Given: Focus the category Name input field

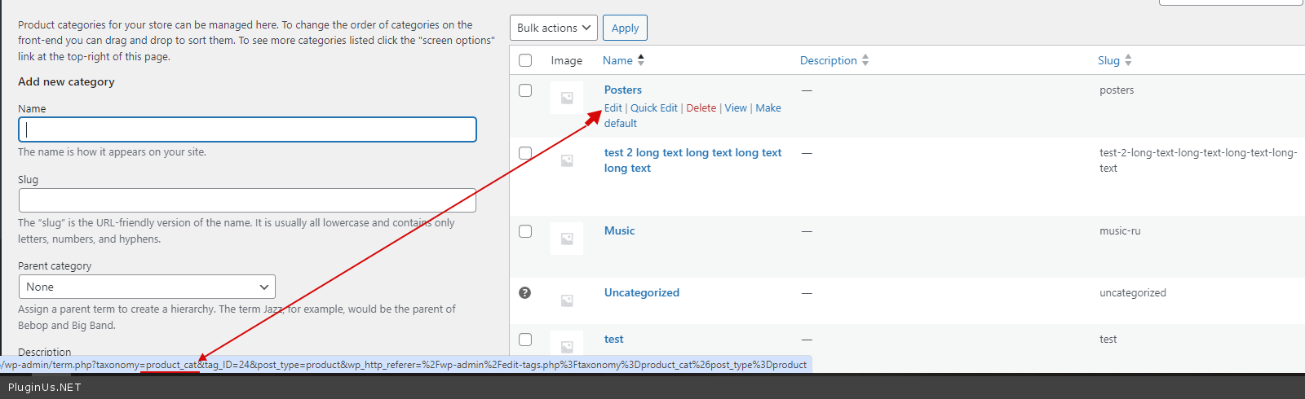Looking at the screenshot, I should click(x=247, y=129).
